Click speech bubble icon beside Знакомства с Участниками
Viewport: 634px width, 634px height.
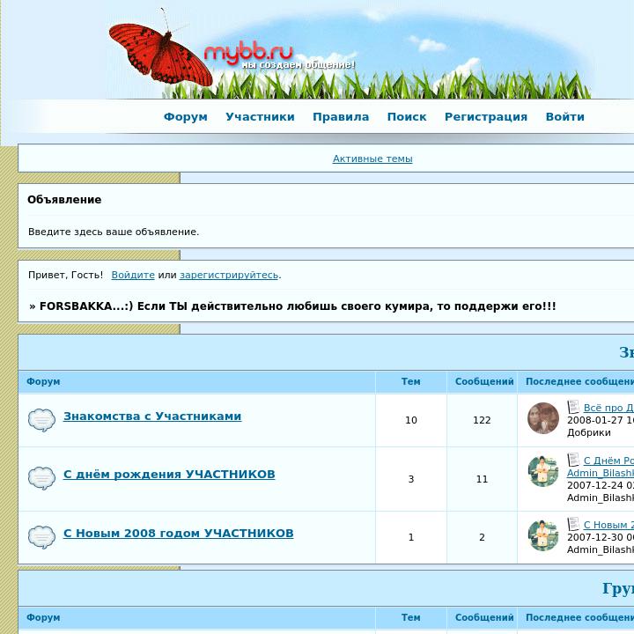[x=41, y=420]
